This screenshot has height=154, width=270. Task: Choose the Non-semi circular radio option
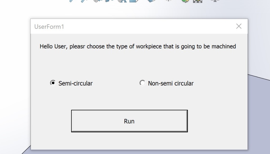pyautogui.click(x=142, y=83)
